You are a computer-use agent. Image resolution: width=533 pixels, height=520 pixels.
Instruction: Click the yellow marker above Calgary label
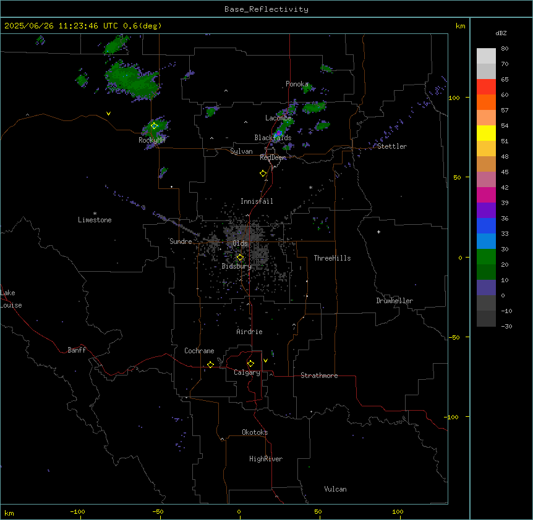[251, 364]
